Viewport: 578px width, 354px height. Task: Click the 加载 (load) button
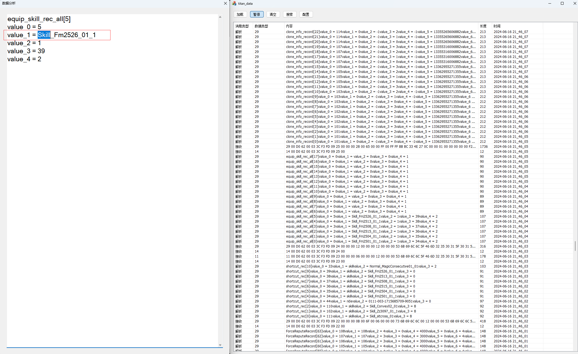coord(240,14)
